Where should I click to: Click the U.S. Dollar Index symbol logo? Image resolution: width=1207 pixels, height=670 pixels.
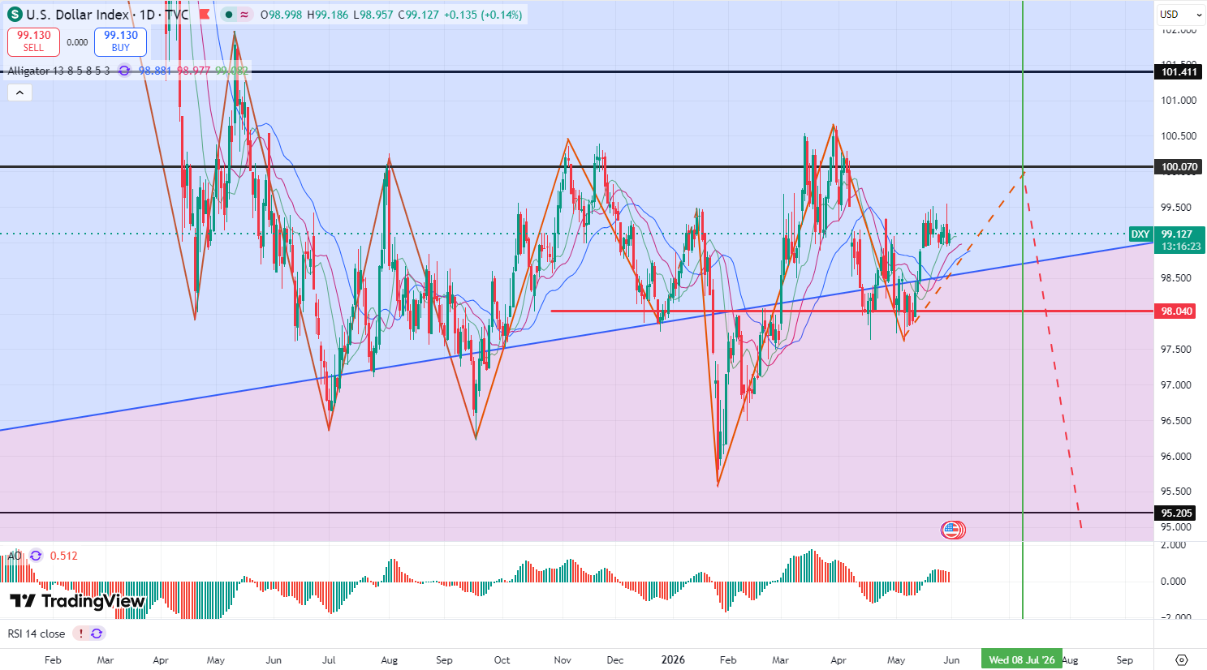(x=15, y=15)
